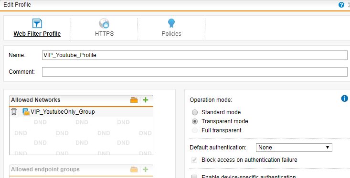Screen dimensions: 350x178
Task: Delete VIP_YoutubeOnly_Group with trash icon
Action: [14, 111]
